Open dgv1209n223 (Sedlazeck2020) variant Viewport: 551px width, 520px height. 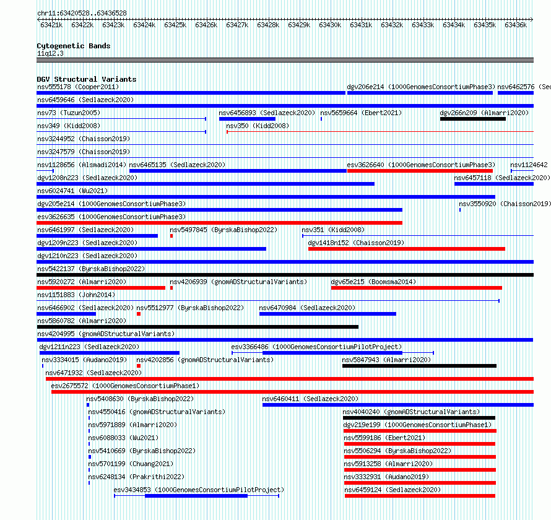[x=87, y=243]
